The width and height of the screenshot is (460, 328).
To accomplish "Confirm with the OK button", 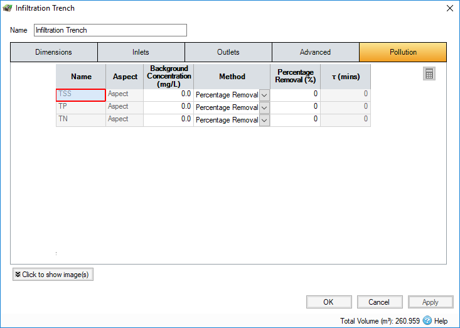I will pos(329,302).
